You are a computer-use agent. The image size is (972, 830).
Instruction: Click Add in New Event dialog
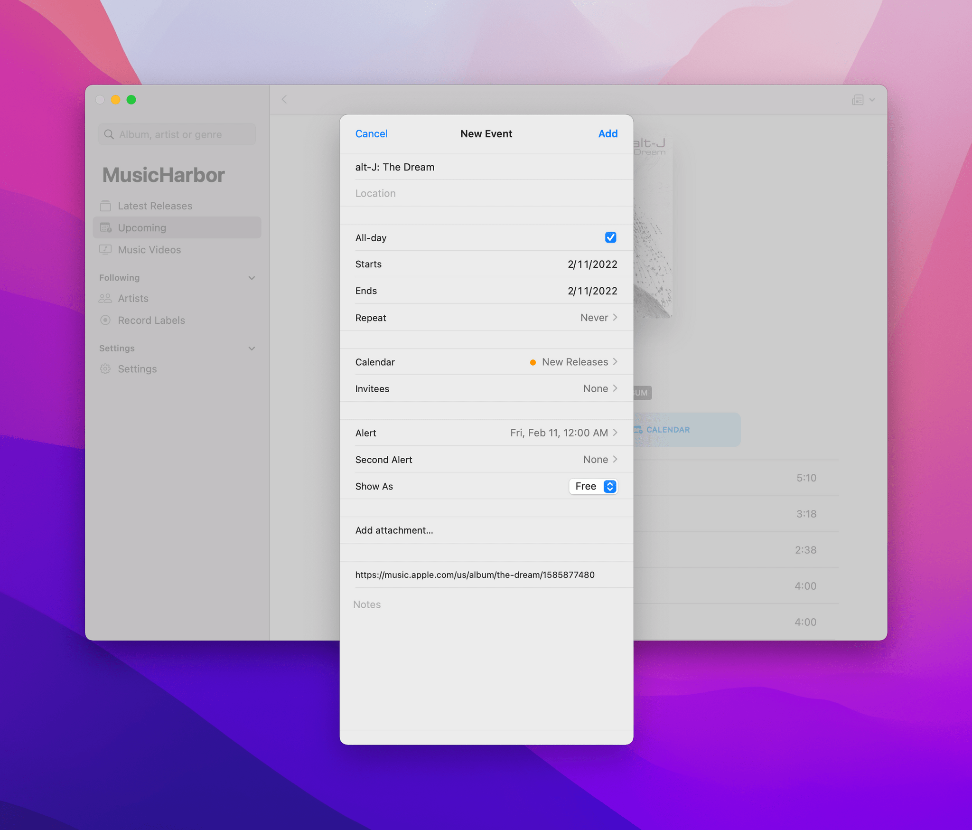tap(607, 134)
